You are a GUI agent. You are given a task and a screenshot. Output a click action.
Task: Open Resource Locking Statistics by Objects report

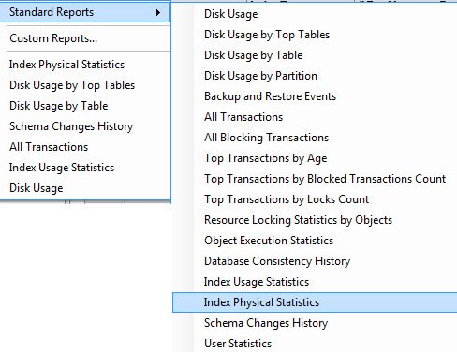click(298, 220)
